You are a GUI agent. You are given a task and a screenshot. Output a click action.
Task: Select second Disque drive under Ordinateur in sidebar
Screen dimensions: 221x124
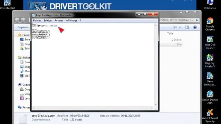coord(25,94)
